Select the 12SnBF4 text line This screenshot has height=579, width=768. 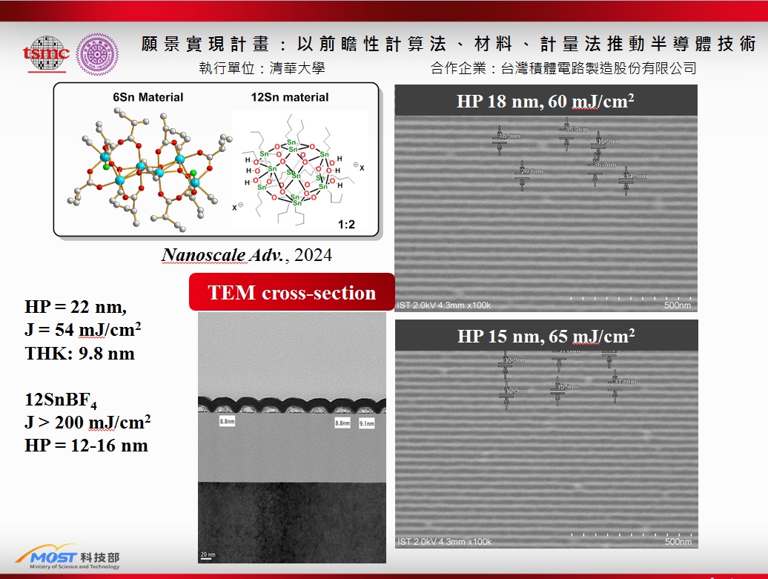[x=62, y=401]
